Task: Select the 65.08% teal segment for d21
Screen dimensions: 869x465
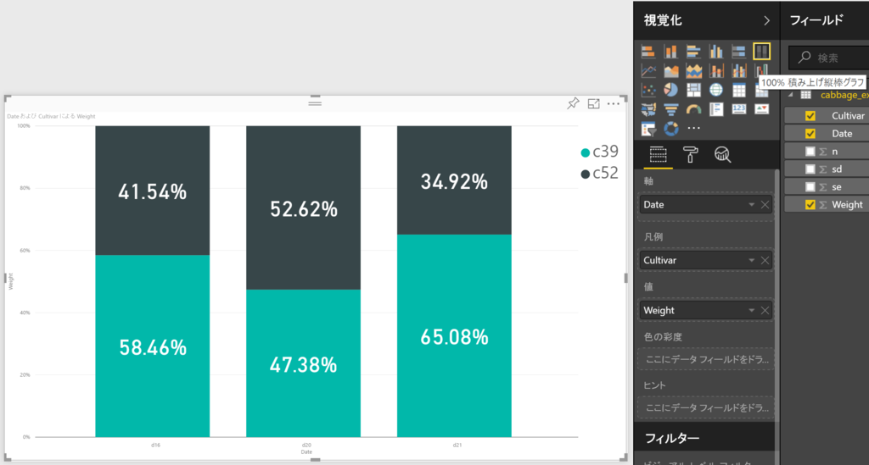Action: click(x=455, y=335)
